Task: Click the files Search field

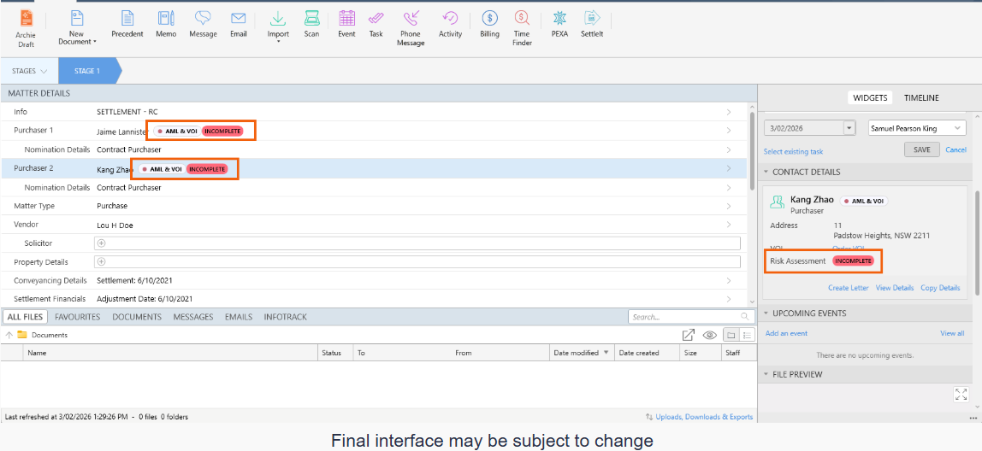Action: pyautogui.click(x=690, y=317)
